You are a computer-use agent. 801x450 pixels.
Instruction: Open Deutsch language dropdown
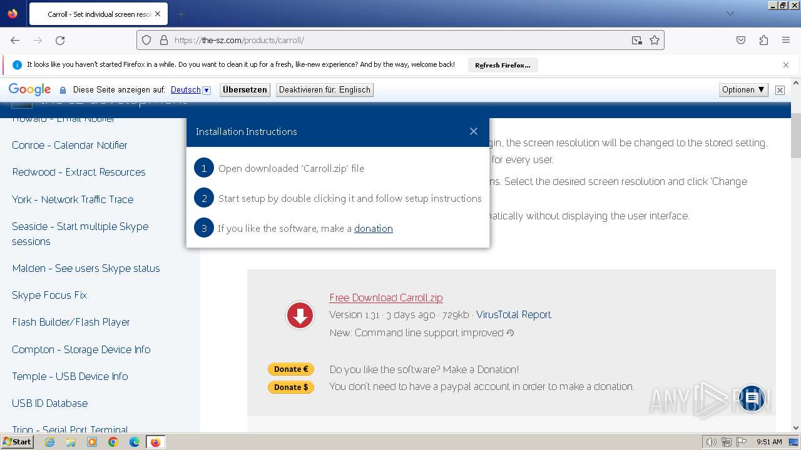pos(191,90)
